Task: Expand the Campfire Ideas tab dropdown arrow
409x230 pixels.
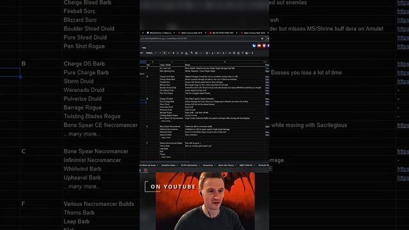Action: click(177, 165)
